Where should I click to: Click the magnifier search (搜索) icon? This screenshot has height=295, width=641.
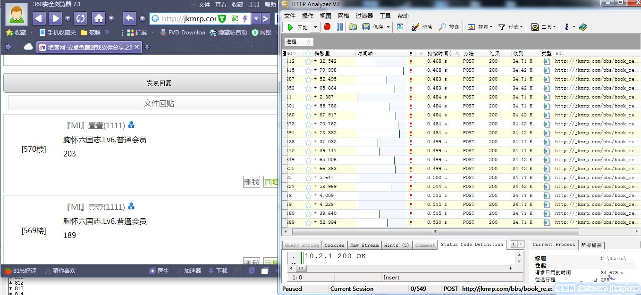(x=442, y=27)
